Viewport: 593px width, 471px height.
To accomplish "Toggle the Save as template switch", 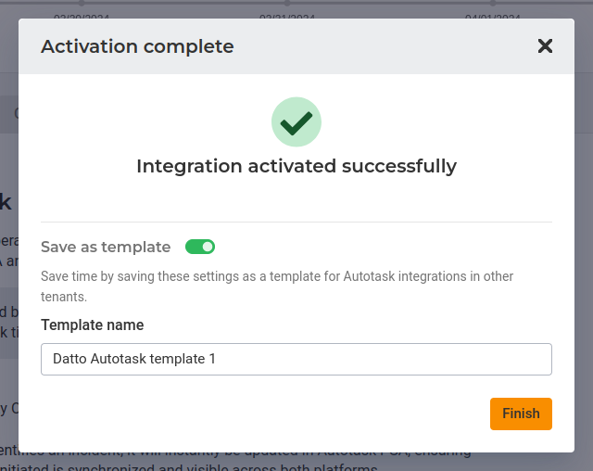I will [200, 247].
